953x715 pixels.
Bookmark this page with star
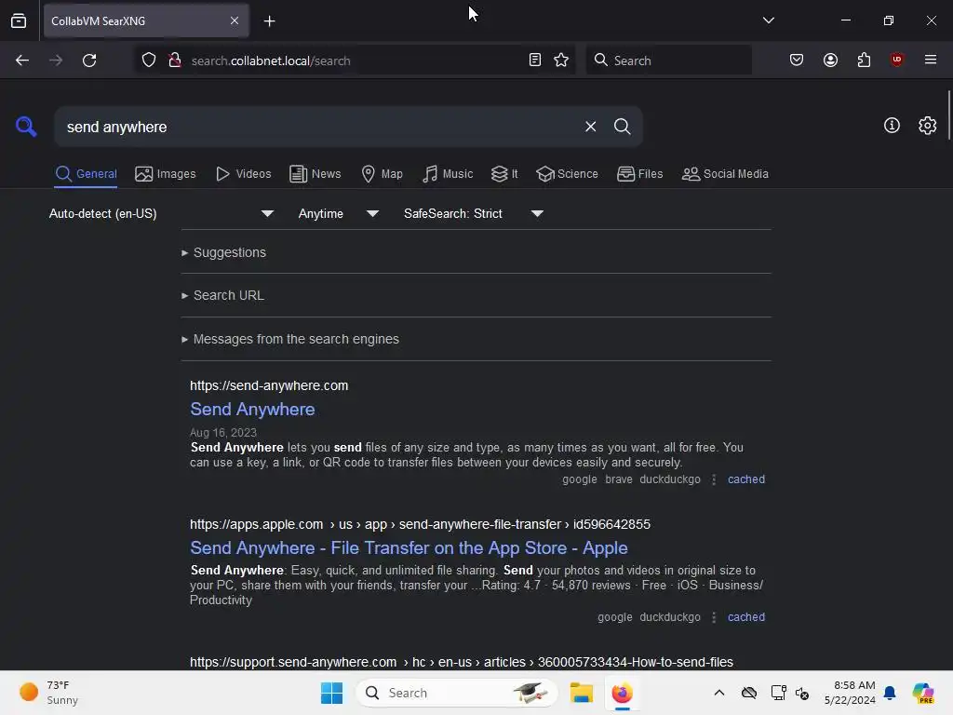click(x=561, y=61)
